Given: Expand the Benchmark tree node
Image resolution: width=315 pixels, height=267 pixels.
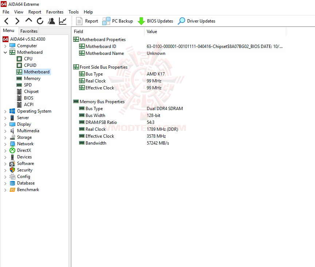Looking at the screenshot, I should (5, 190).
